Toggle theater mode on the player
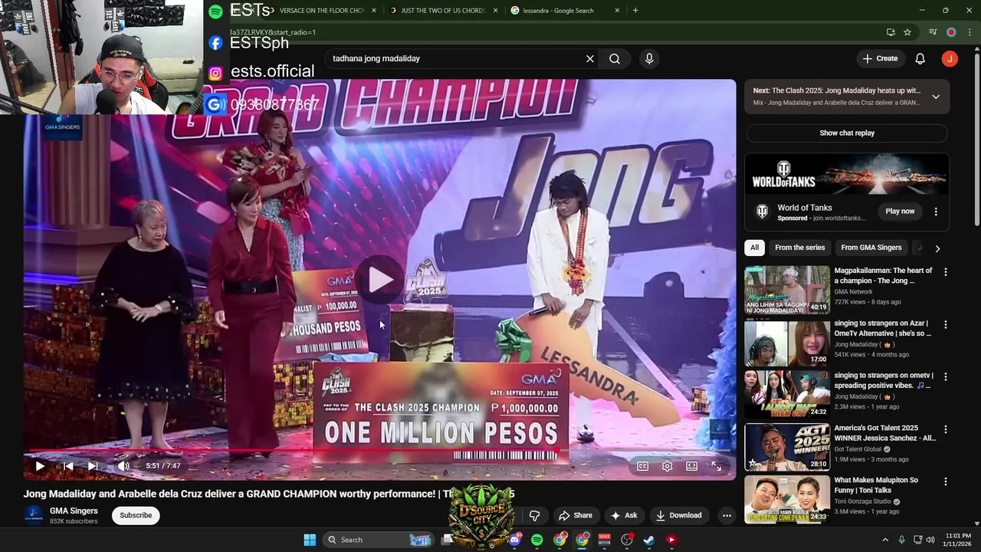The width and height of the screenshot is (981, 552). click(x=691, y=466)
